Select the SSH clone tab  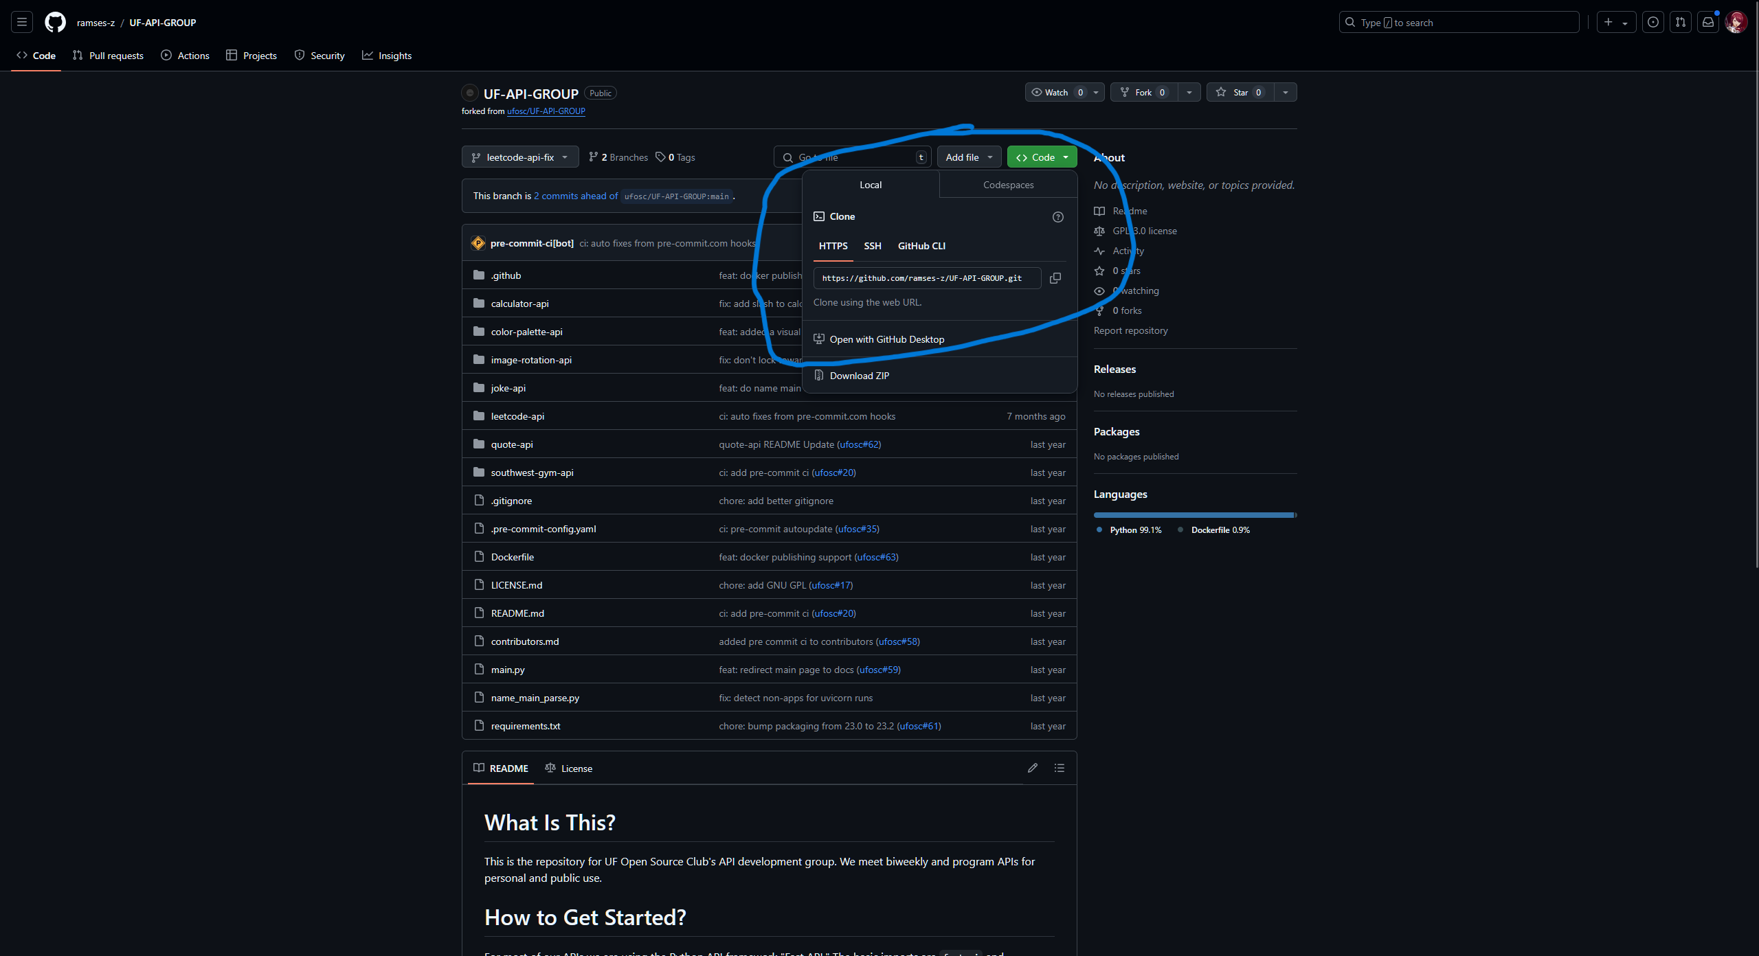(x=872, y=246)
